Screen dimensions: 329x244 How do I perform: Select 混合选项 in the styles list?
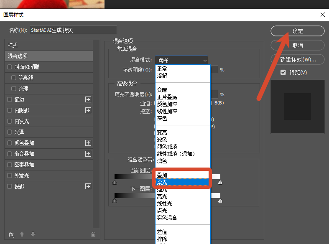[x=48, y=56]
